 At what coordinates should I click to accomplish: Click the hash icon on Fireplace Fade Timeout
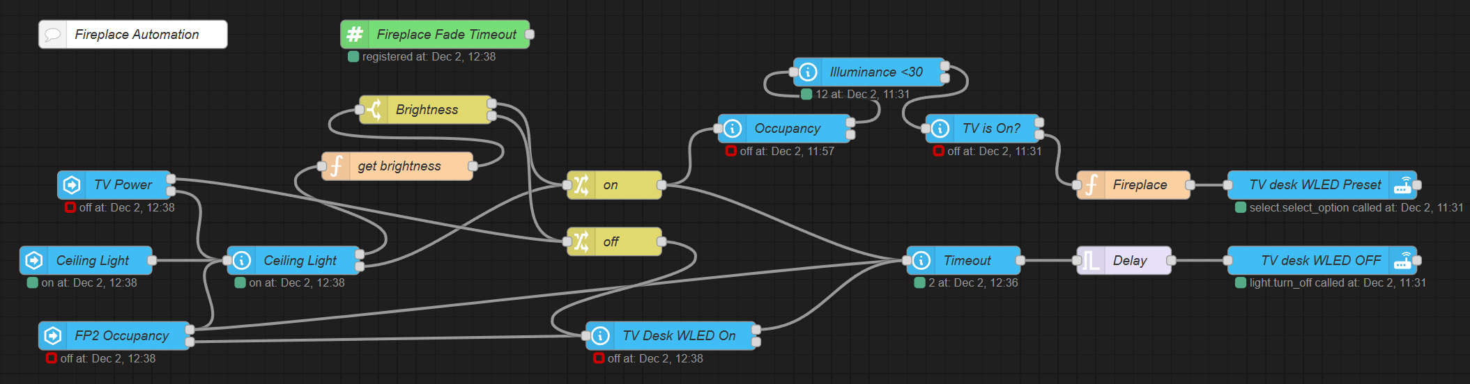[355, 34]
